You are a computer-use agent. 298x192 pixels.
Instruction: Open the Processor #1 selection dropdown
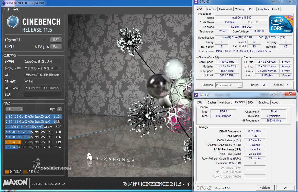click(x=229, y=85)
